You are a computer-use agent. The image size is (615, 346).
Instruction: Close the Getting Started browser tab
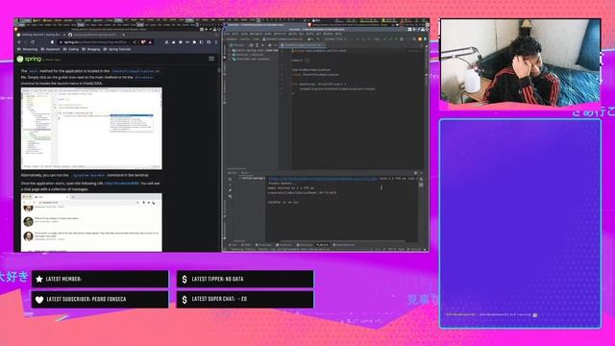coord(64,35)
